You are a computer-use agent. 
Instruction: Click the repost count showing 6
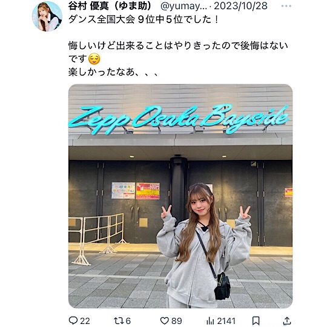(128, 321)
